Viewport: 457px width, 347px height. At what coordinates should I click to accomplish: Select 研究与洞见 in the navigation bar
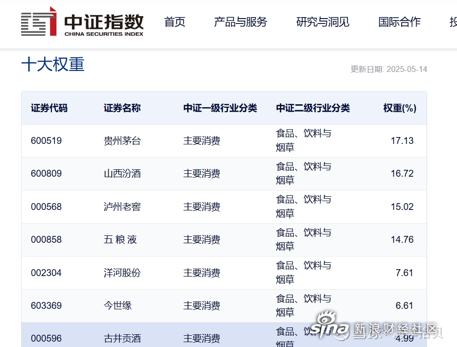pyautogui.click(x=323, y=22)
